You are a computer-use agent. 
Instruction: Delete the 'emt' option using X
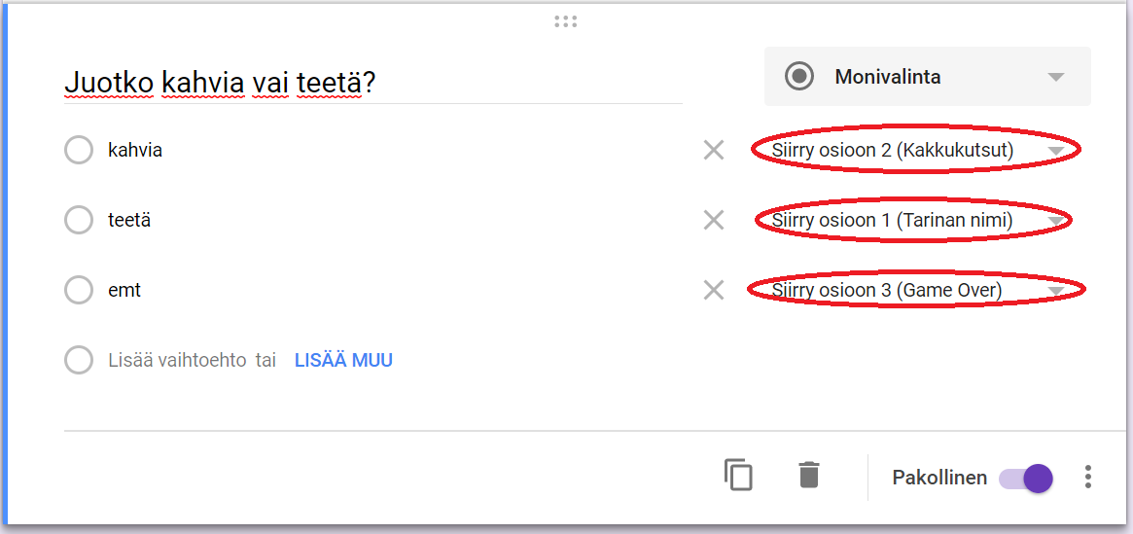pos(714,290)
